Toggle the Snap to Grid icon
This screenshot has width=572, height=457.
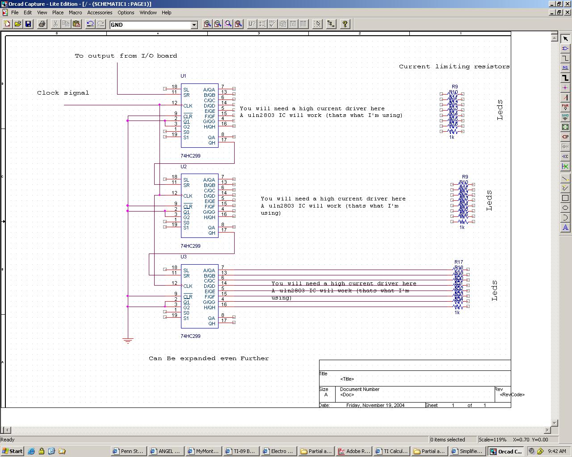[x=317, y=24]
